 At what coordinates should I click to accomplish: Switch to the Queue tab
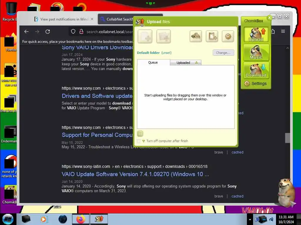coord(153,62)
